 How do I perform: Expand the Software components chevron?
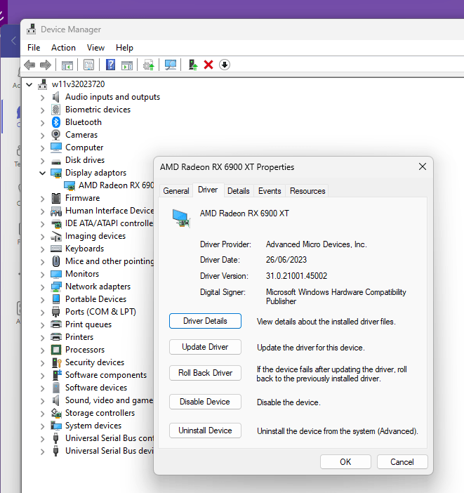coord(42,376)
